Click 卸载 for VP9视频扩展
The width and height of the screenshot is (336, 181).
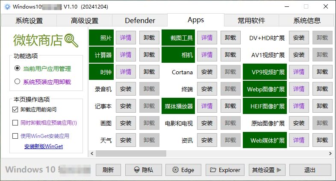[322, 72]
